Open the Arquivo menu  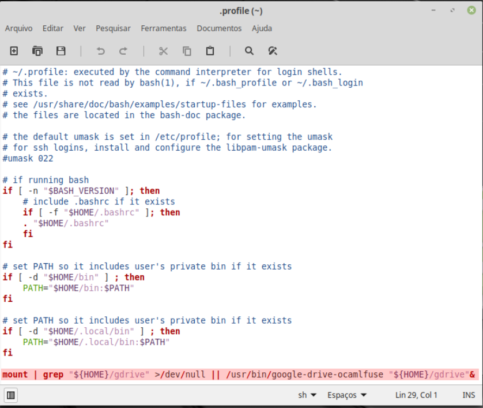(x=18, y=28)
